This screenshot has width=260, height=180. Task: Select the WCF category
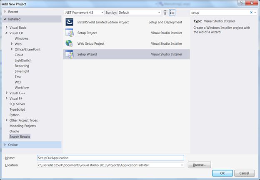coord(18,82)
